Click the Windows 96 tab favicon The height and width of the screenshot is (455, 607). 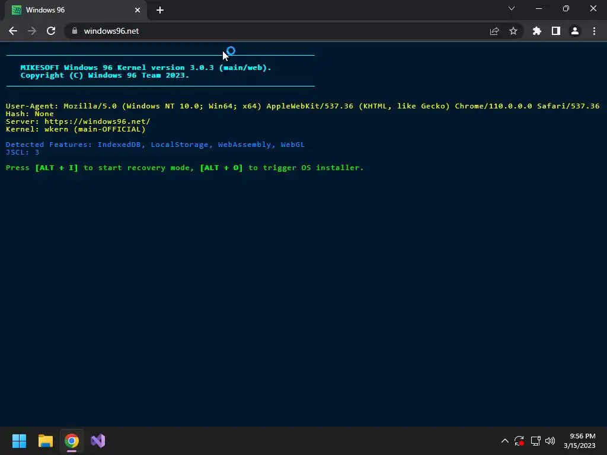point(17,10)
